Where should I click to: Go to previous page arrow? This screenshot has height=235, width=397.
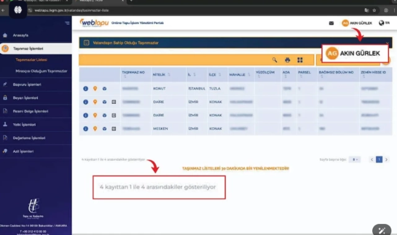372,160
